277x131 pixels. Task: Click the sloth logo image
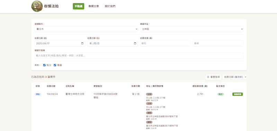[37, 6]
